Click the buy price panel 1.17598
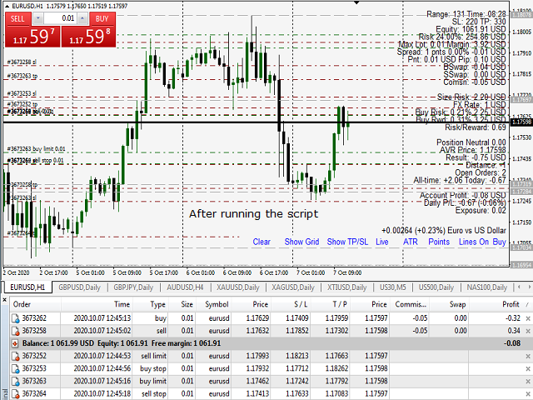The image size is (533, 400). click(89, 37)
